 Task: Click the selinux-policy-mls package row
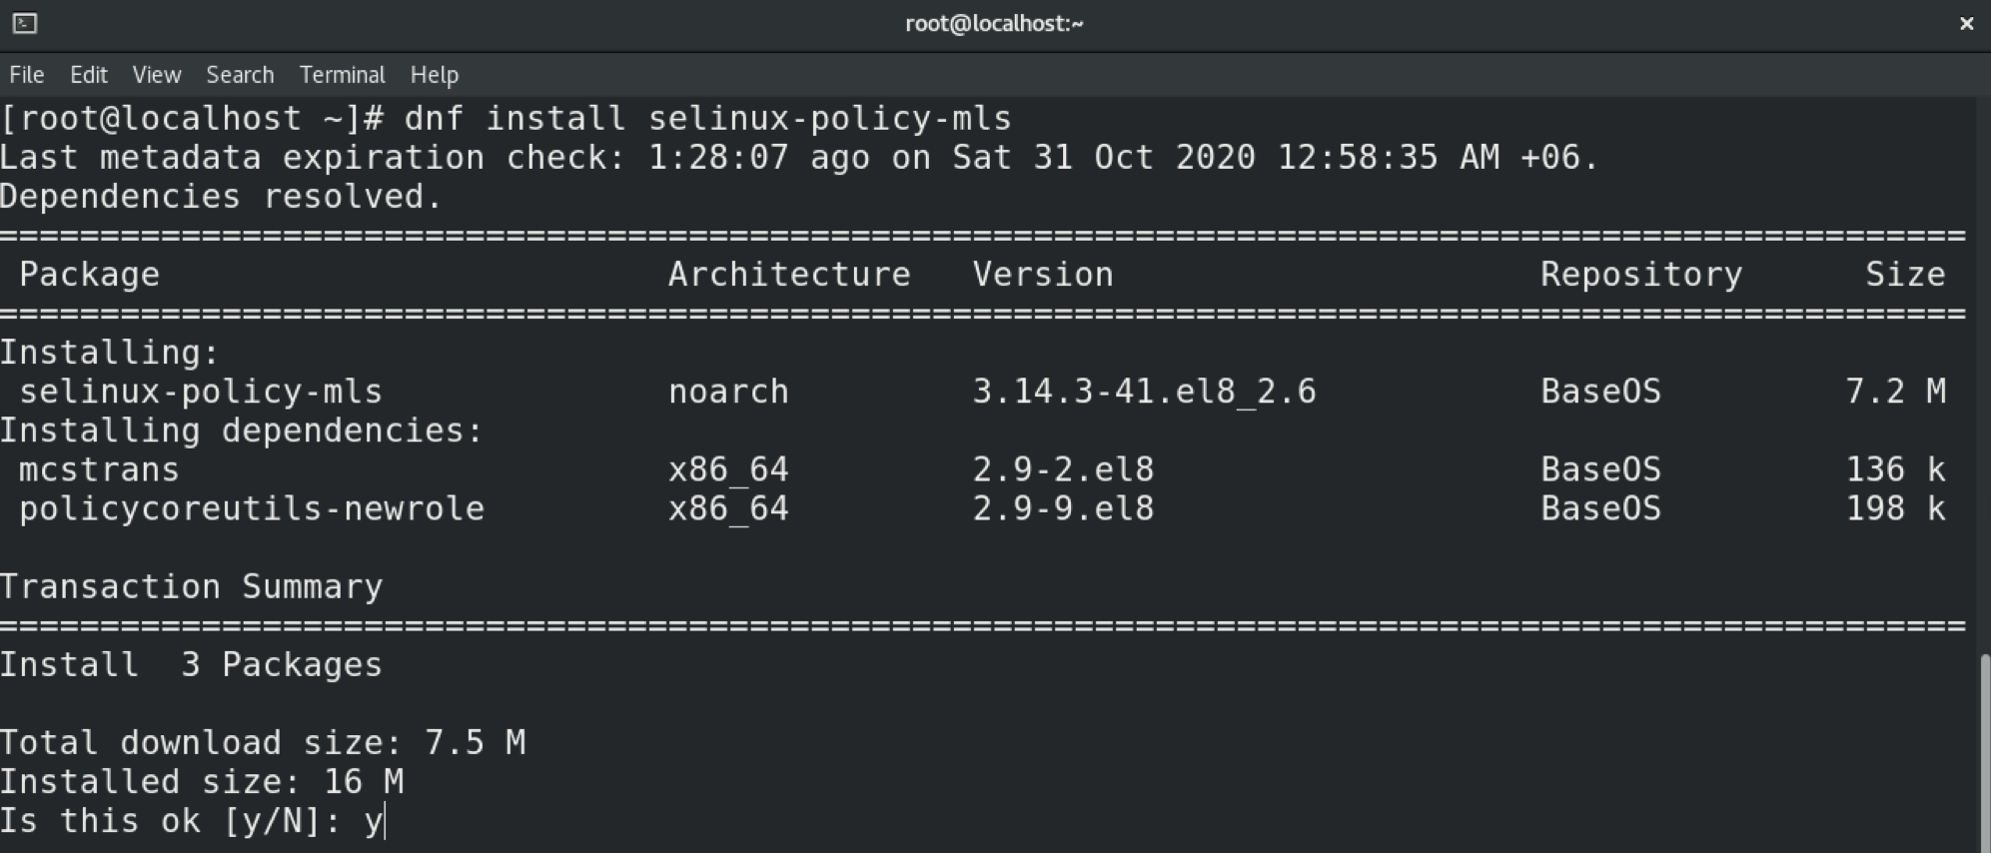(201, 392)
